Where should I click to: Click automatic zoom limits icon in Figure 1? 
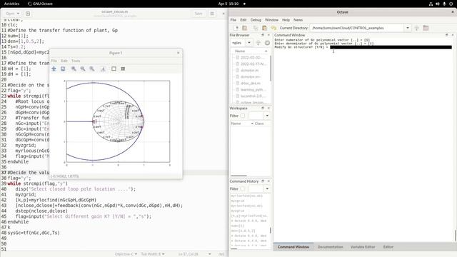click(92, 69)
